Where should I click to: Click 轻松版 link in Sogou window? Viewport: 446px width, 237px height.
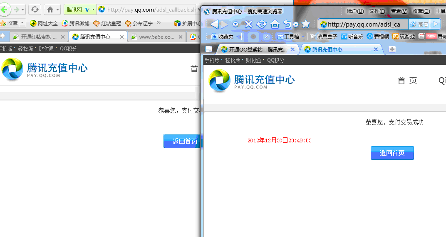click(x=233, y=60)
